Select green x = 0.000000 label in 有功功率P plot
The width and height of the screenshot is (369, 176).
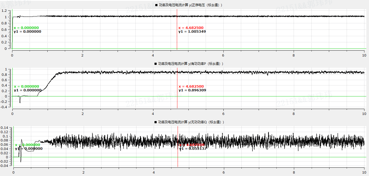click(26, 87)
